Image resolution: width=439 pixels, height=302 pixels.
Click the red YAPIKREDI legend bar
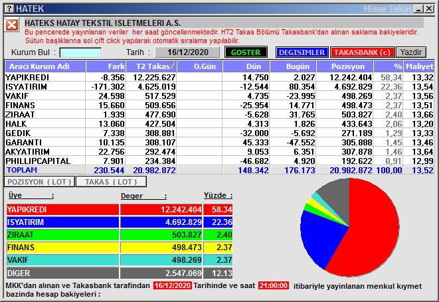62,209
